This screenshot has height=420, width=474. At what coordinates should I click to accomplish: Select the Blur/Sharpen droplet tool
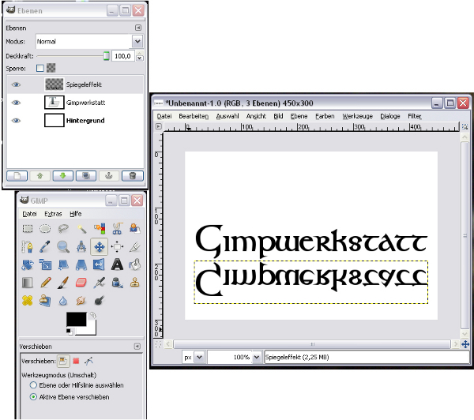click(x=63, y=301)
